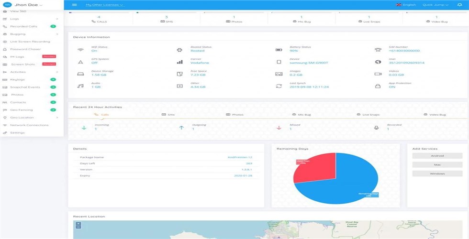The width and height of the screenshot is (469, 239).
Task: Open the Quick Jump dropdown
Action: click(435, 5)
